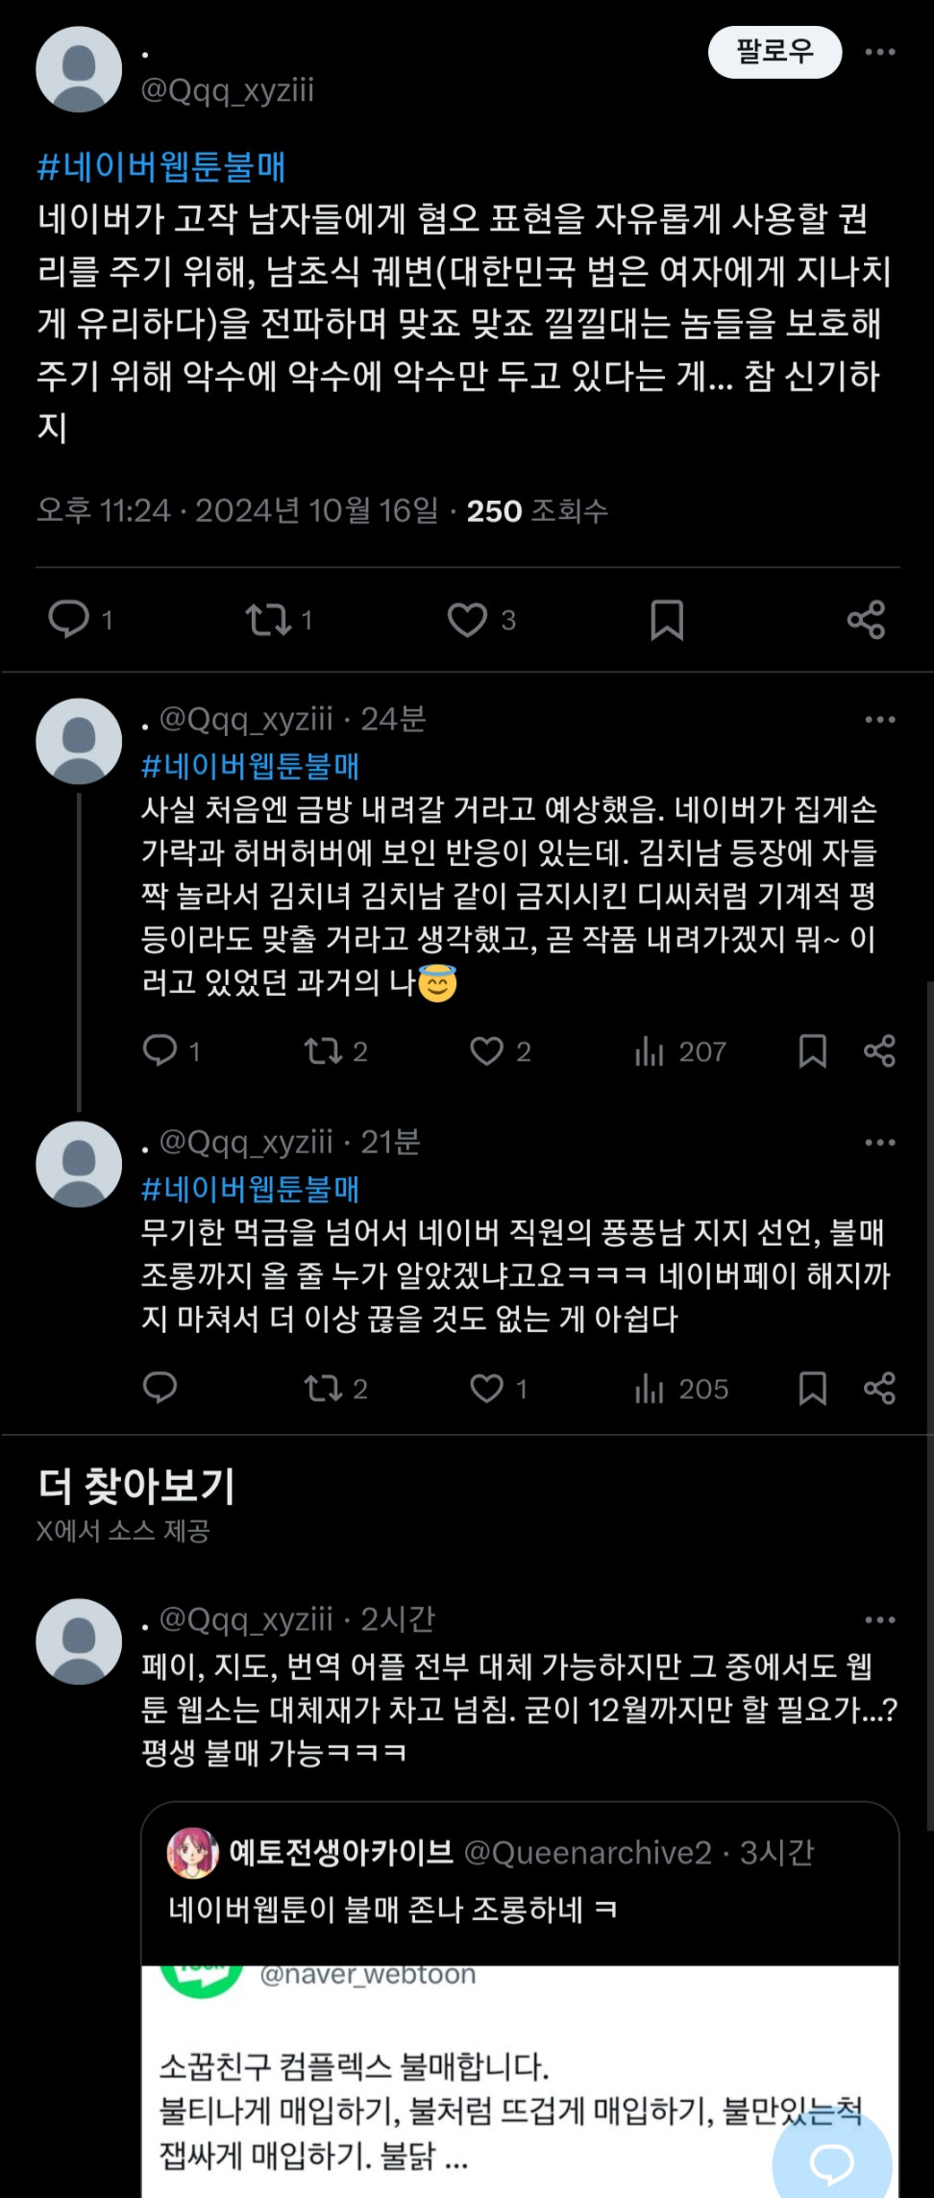Tap the 팔로우 follow button
This screenshot has height=2198, width=934.
[774, 52]
